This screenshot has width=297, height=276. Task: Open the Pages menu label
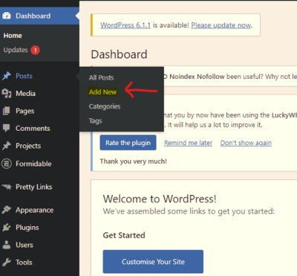[x=25, y=111]
